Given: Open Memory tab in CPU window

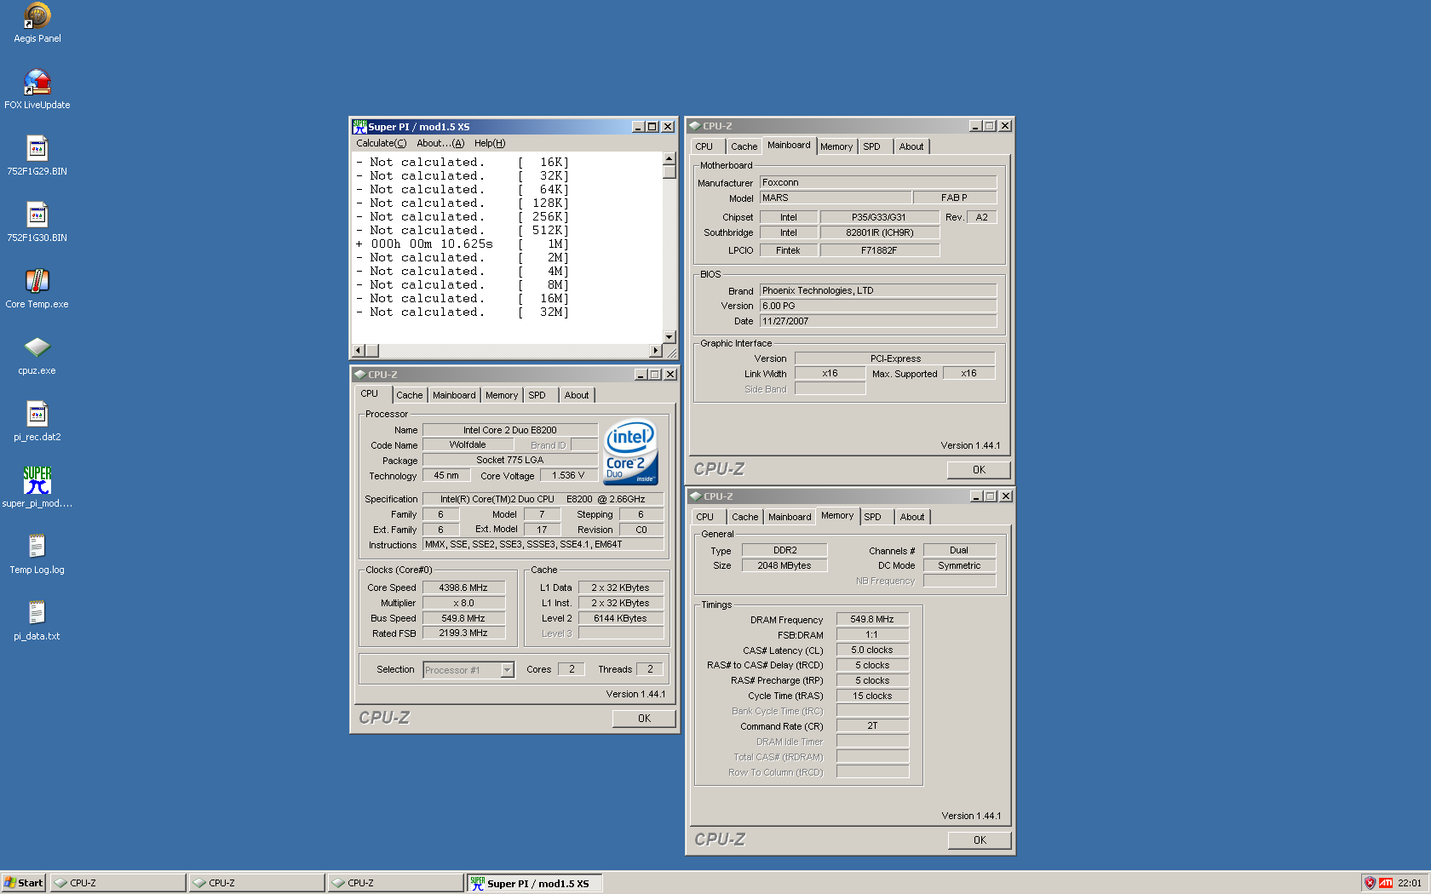Looking at the screenshot, I should (x=502, y=395).
